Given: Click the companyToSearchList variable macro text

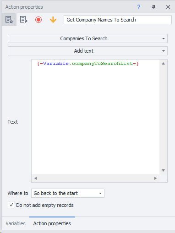Looking at the screenshot, I should point(88,64).
